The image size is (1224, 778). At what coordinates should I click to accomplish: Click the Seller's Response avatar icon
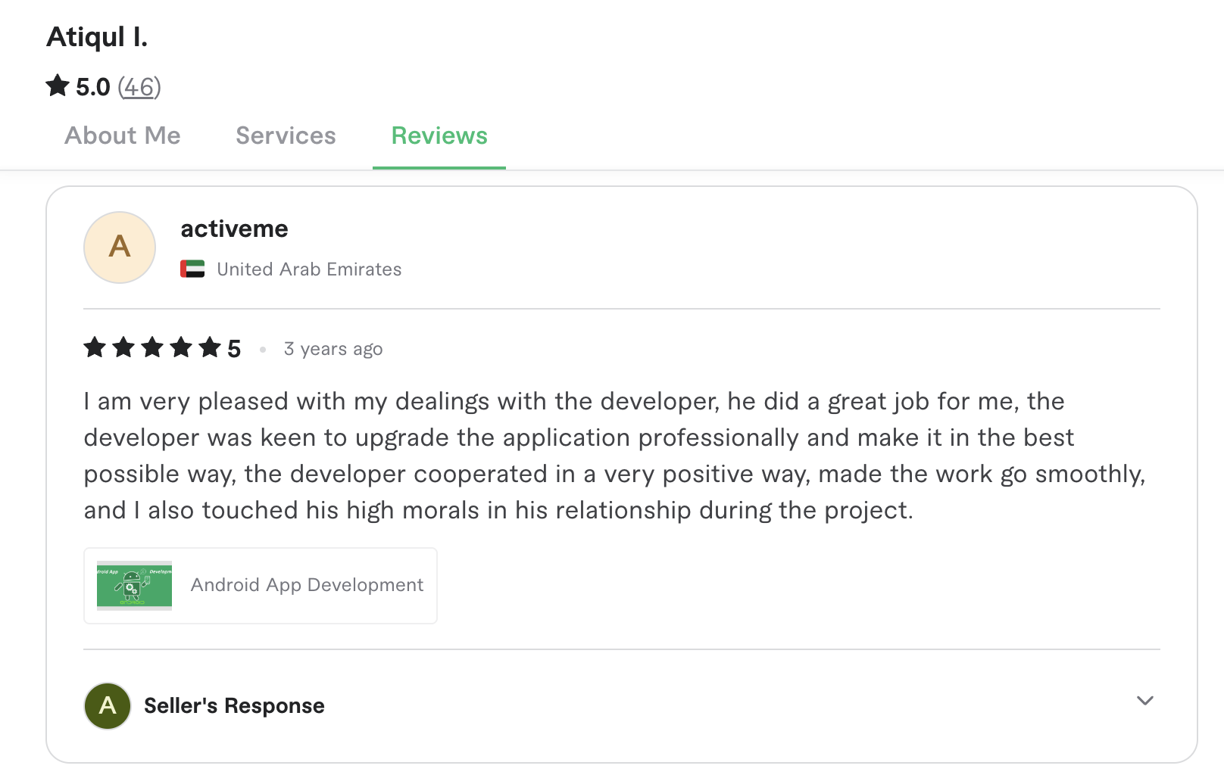pyautogui.click(x=107, y=705)
